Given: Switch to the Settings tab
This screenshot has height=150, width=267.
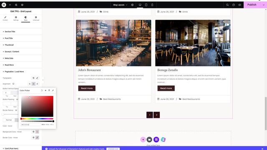Looking at the screenshot, I should pos(16,18).
